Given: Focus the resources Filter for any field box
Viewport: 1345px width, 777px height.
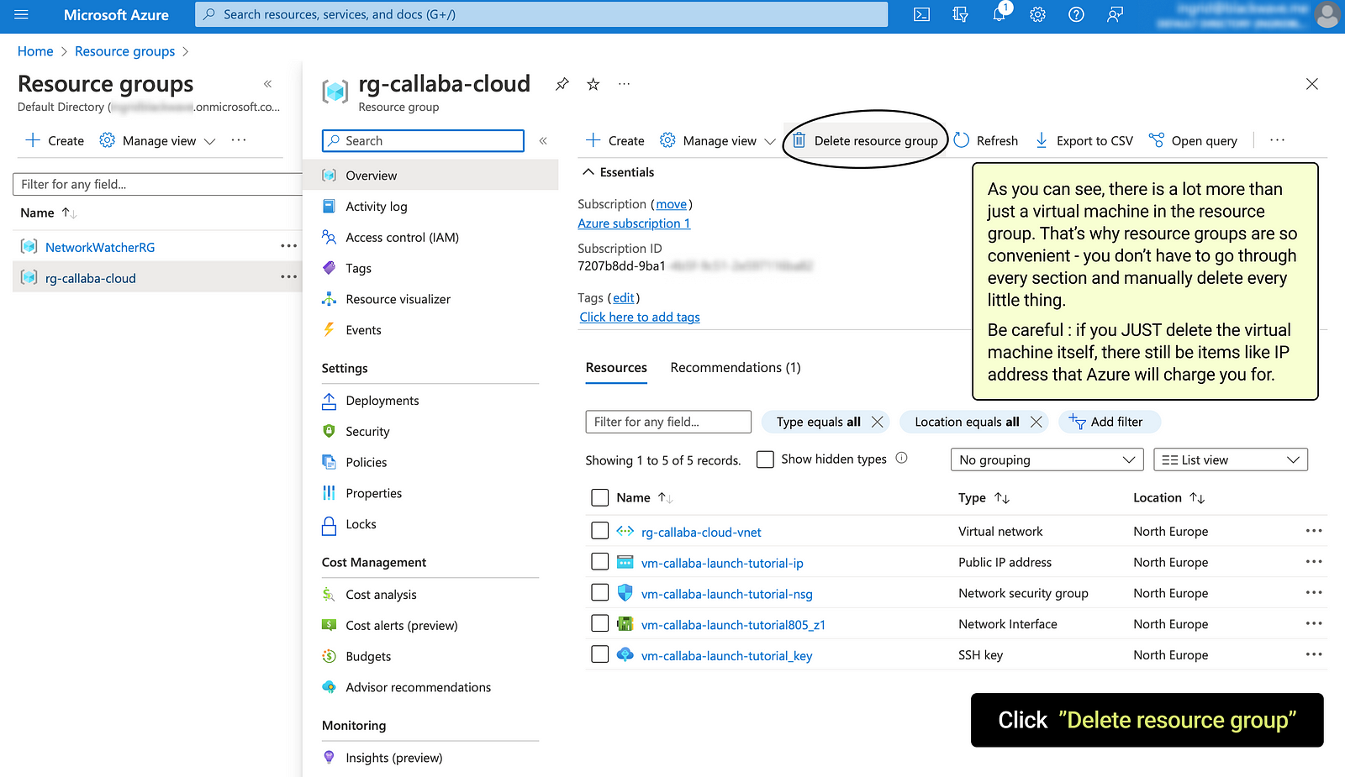Looking at the screenshot, I should (668, 422).
